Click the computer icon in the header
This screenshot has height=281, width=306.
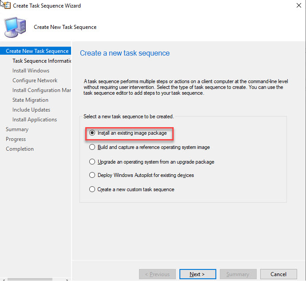coord(15,27)
